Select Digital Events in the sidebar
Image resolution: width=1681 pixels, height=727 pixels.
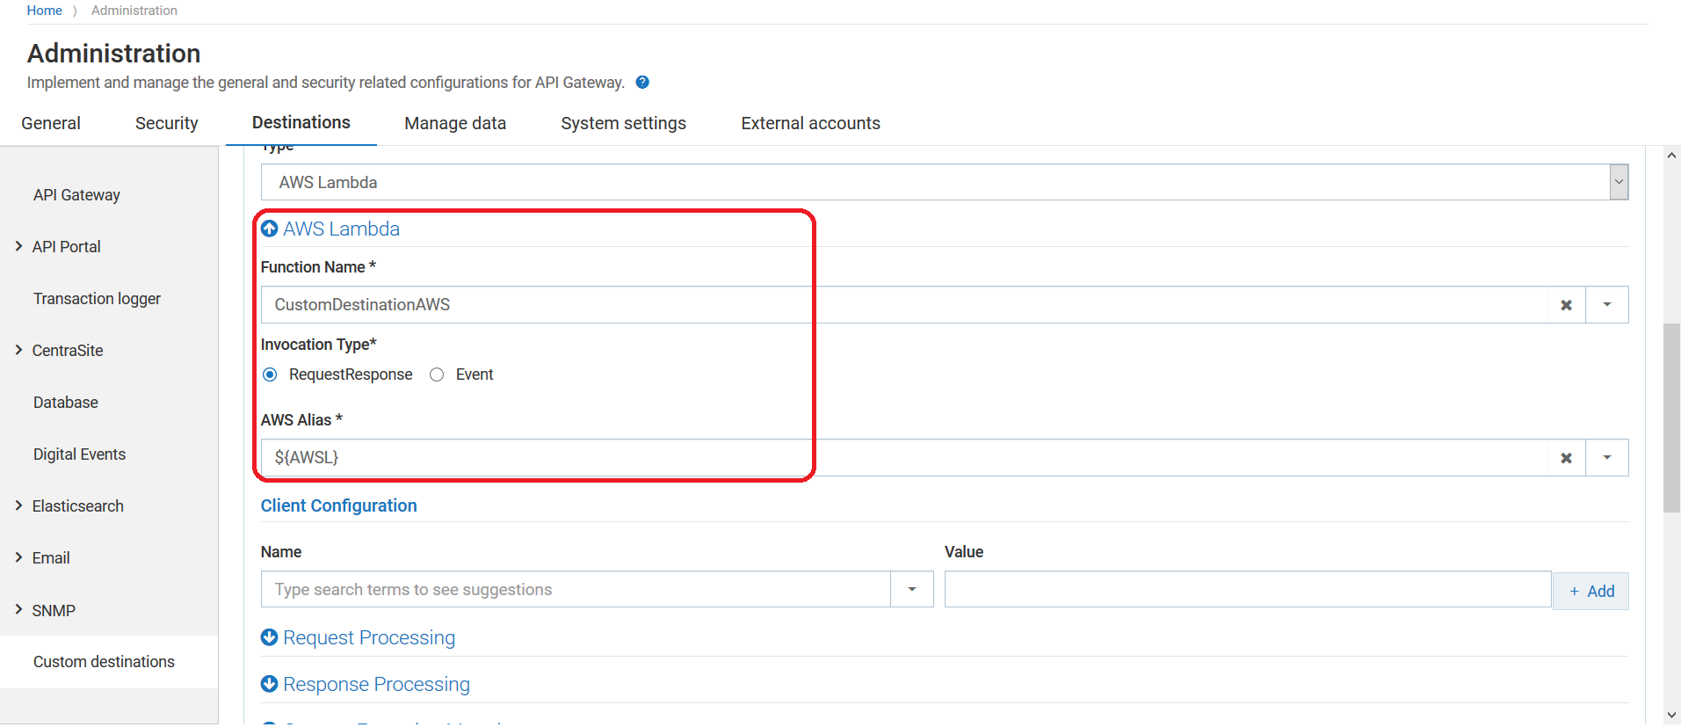pos(79,454)
